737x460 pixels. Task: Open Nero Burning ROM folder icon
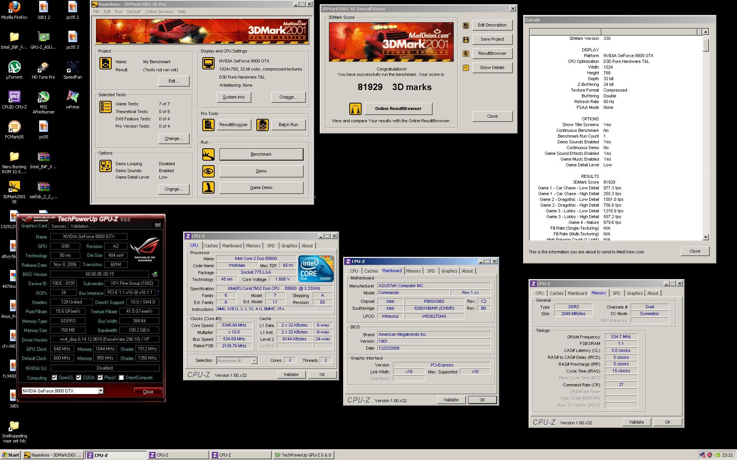[x=14, y=162]
